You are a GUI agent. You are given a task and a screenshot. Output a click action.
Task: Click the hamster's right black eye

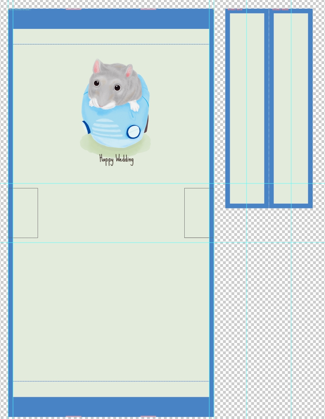tap(117, 88)
